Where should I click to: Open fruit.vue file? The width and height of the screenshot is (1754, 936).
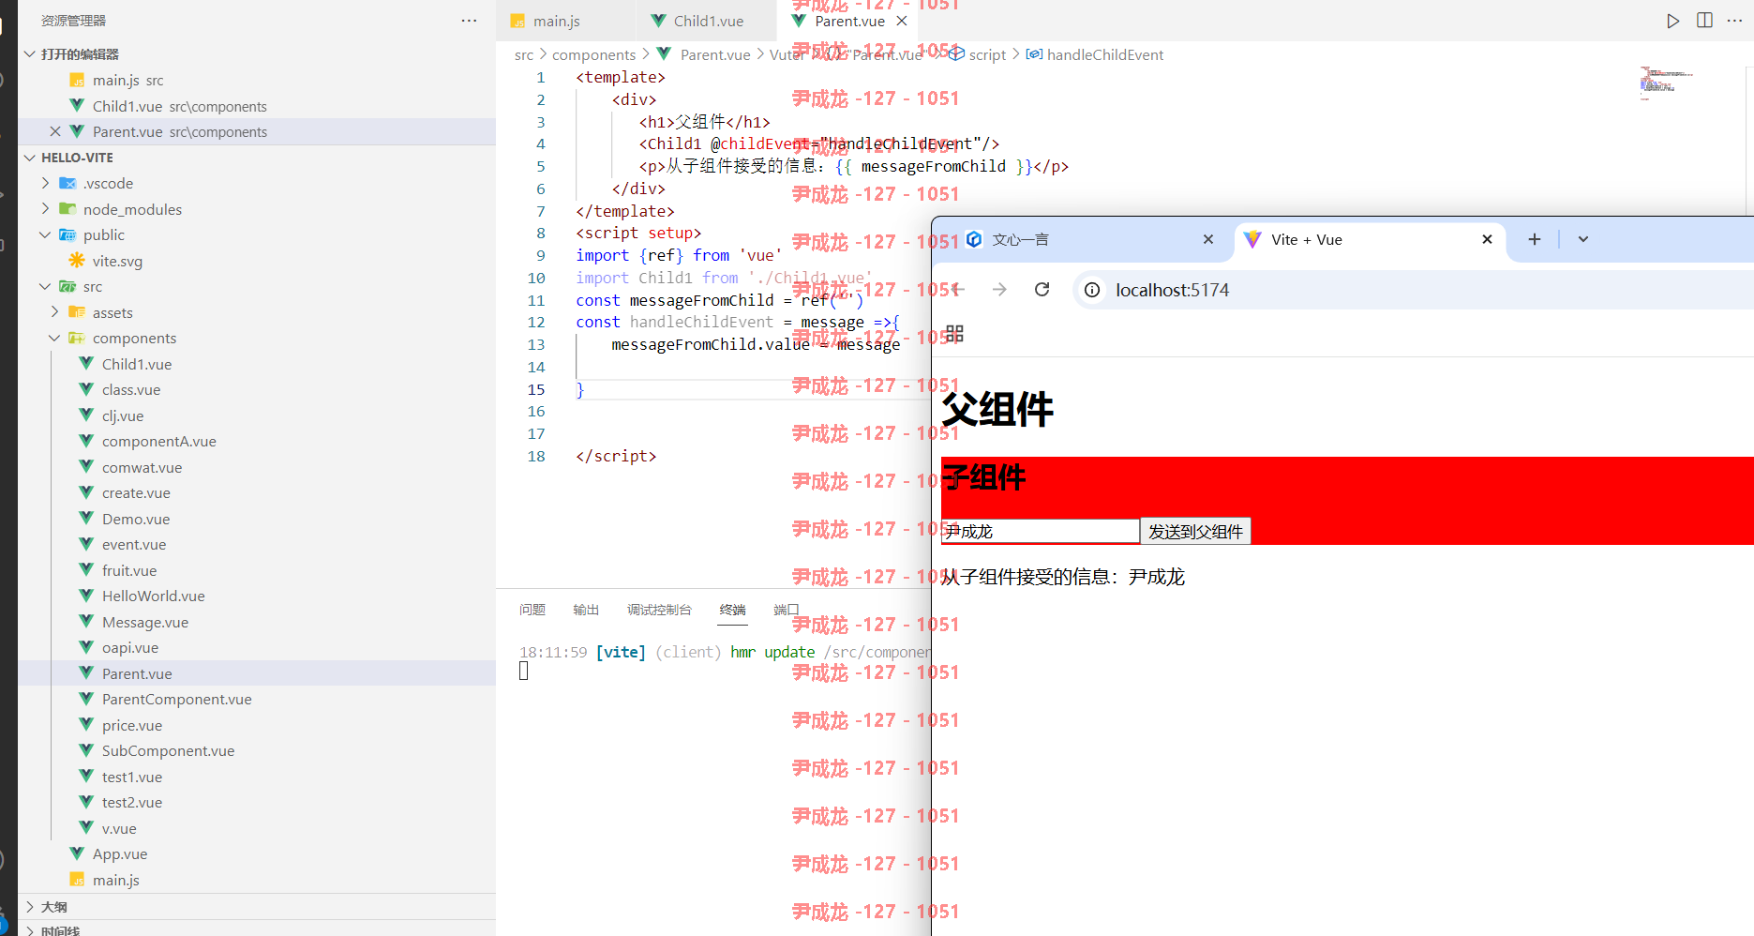[129, 570]
